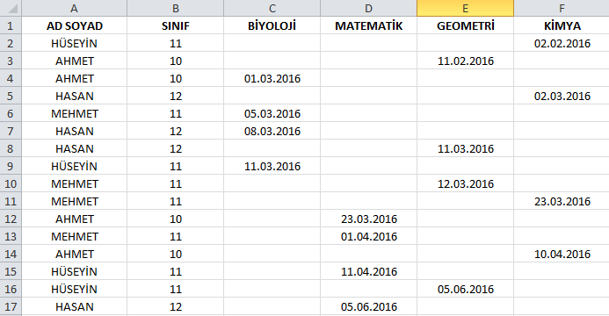Select MEHMET cell in row 13
This screenshot has width=609, height=316.
click(x=74, y=236)
